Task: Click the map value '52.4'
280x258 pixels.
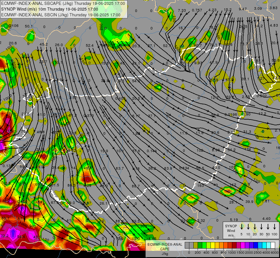Action: tap(90, 46)
